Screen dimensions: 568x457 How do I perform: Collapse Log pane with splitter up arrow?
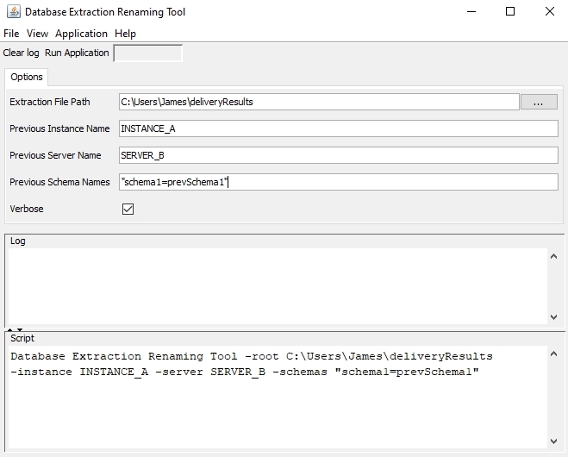[x=9, y=329]
